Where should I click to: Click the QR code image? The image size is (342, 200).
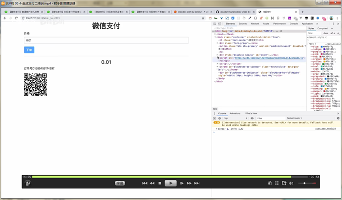[35, 85]
